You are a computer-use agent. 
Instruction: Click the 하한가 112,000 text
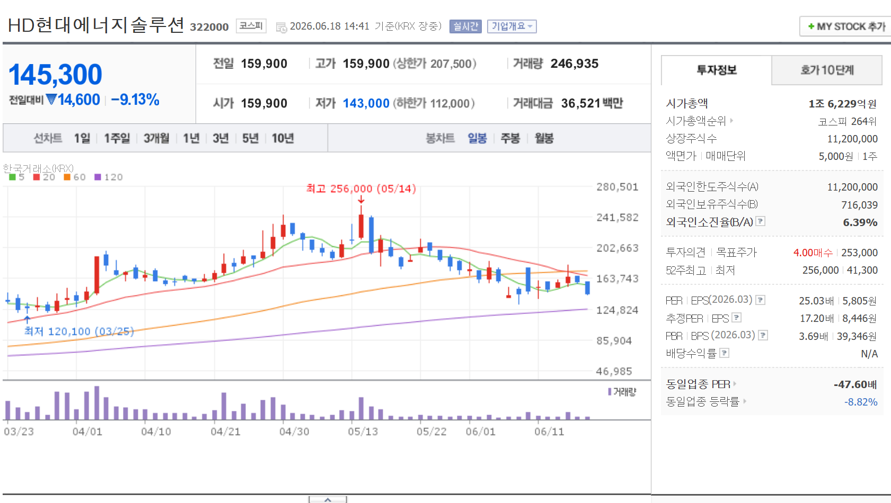(434, 103)
